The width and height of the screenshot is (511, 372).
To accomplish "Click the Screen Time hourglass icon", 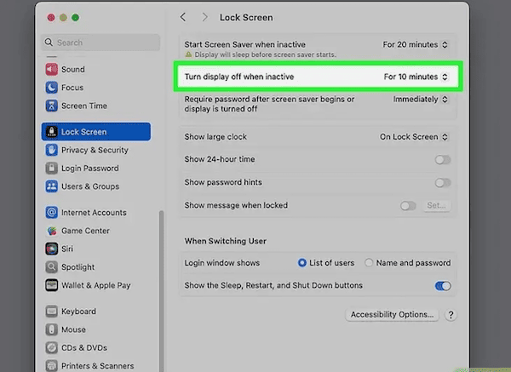I will [51, 106].
